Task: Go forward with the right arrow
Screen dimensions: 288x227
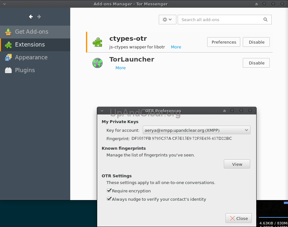Action: point(39,17)
